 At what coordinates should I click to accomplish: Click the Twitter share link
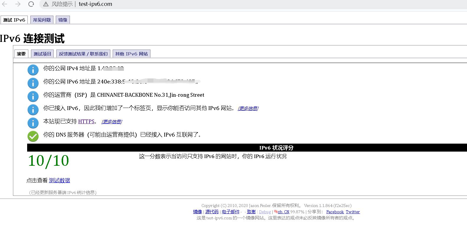click(x=353, y=212)
